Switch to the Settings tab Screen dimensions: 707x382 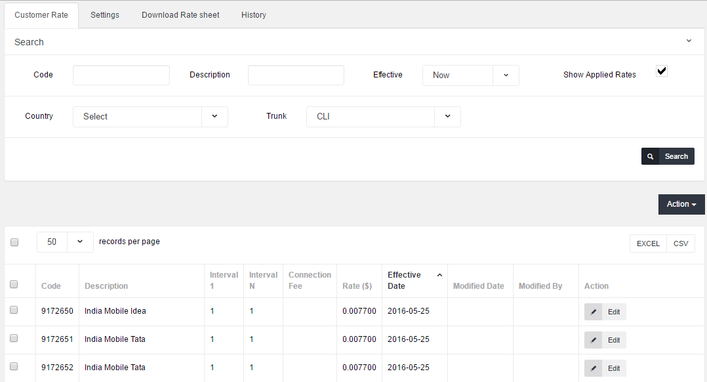(105, 15)
